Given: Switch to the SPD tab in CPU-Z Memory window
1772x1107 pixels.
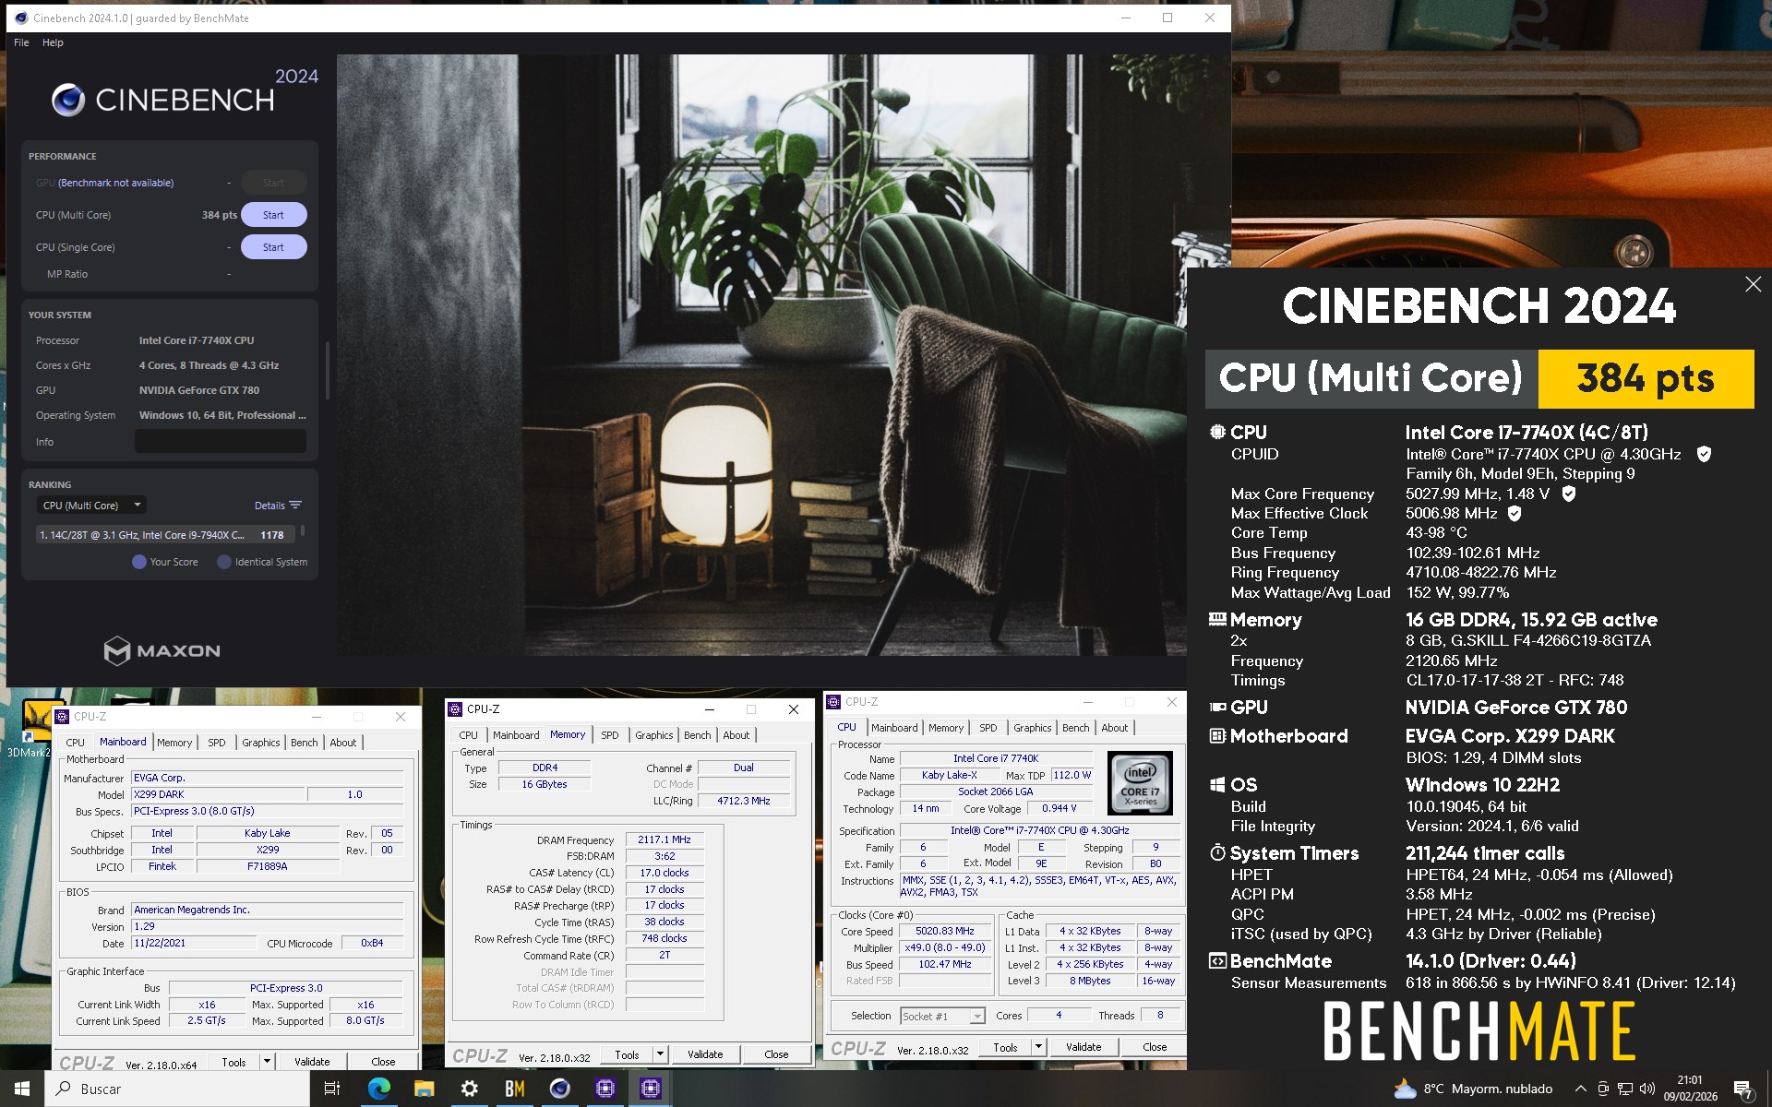Looking at the screenshot, I should point(609,735).
